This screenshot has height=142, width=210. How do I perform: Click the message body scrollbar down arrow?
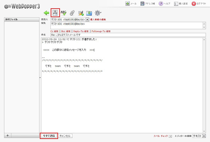[x=204, y=131]
